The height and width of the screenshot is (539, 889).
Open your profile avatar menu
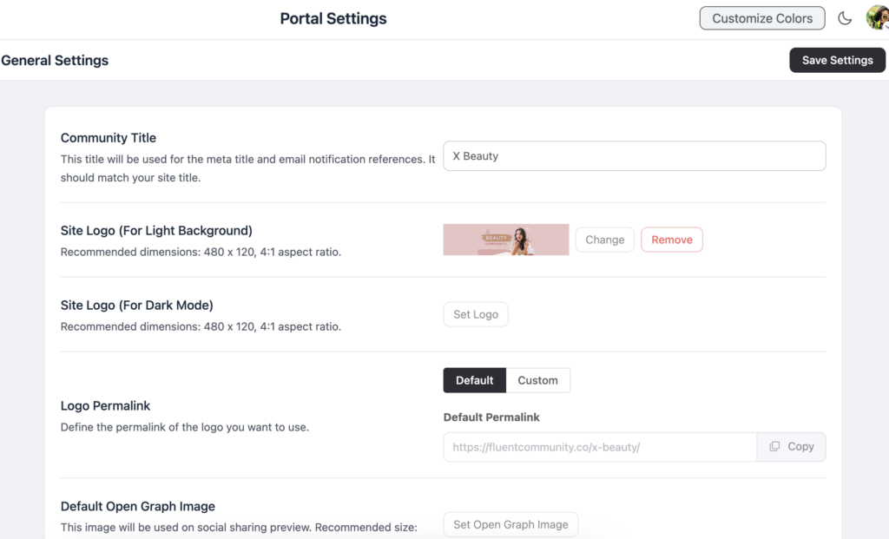877,17
